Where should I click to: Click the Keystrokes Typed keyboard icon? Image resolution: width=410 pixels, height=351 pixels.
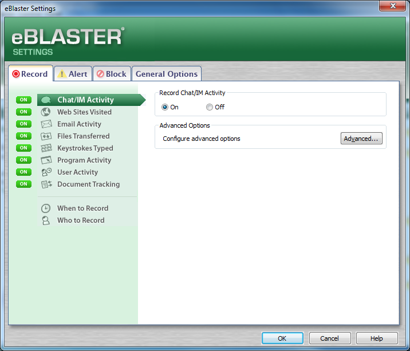pyautogui.click(x=46, y=148)
